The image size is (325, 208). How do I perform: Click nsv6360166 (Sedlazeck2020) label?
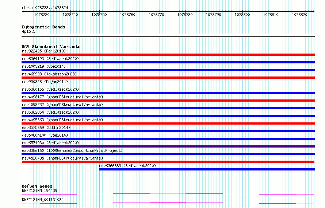pos(50,89)
